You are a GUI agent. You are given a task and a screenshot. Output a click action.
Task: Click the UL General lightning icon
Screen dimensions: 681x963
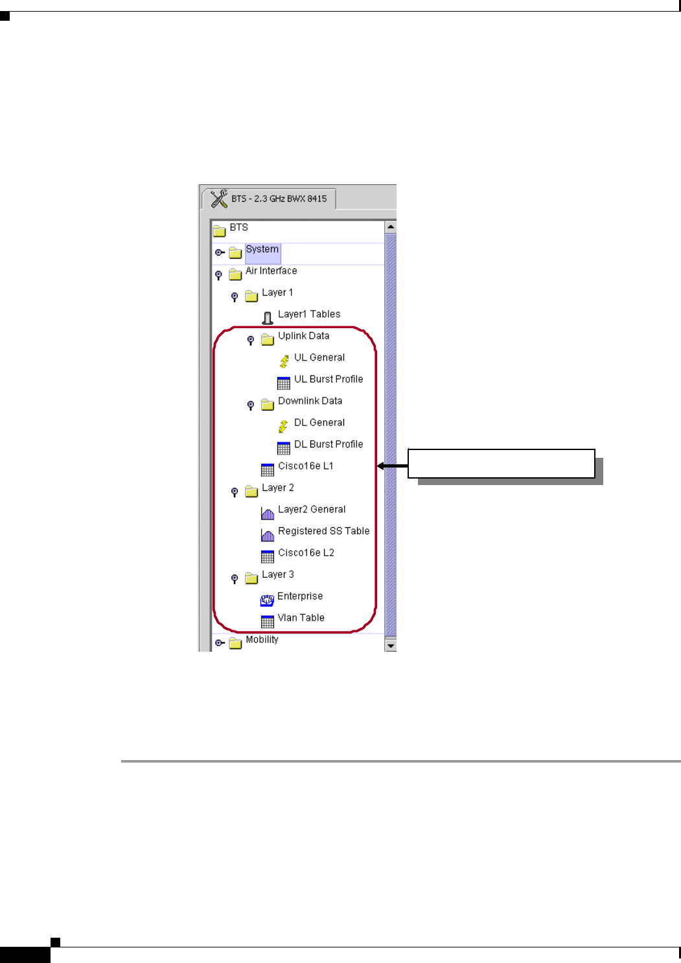284,361
